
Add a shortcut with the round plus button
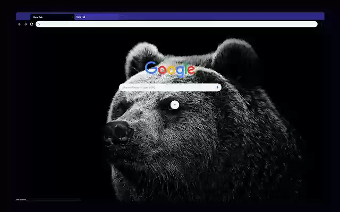pyautogui.click(x=175, y=105)
